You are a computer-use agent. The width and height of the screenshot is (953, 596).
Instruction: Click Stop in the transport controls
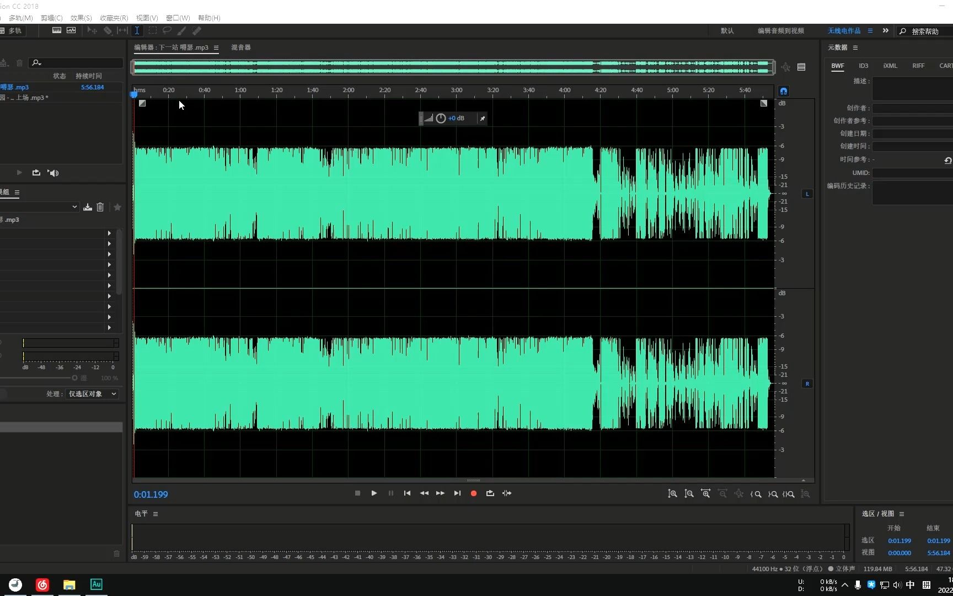point(357,493)
